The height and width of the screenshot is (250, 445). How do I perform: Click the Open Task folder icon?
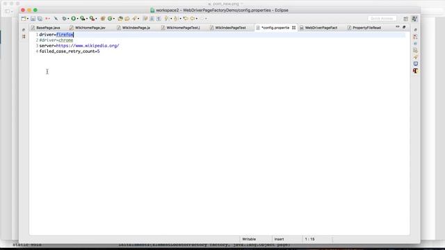[127, 19]
